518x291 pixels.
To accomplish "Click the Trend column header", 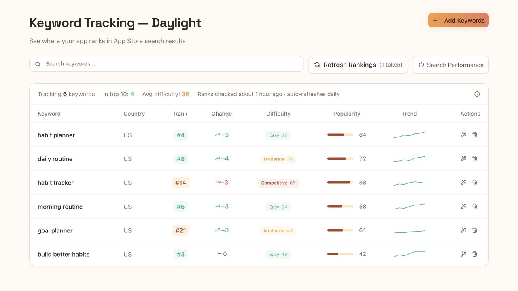I will pyautogui.click(x=409, y=114).
